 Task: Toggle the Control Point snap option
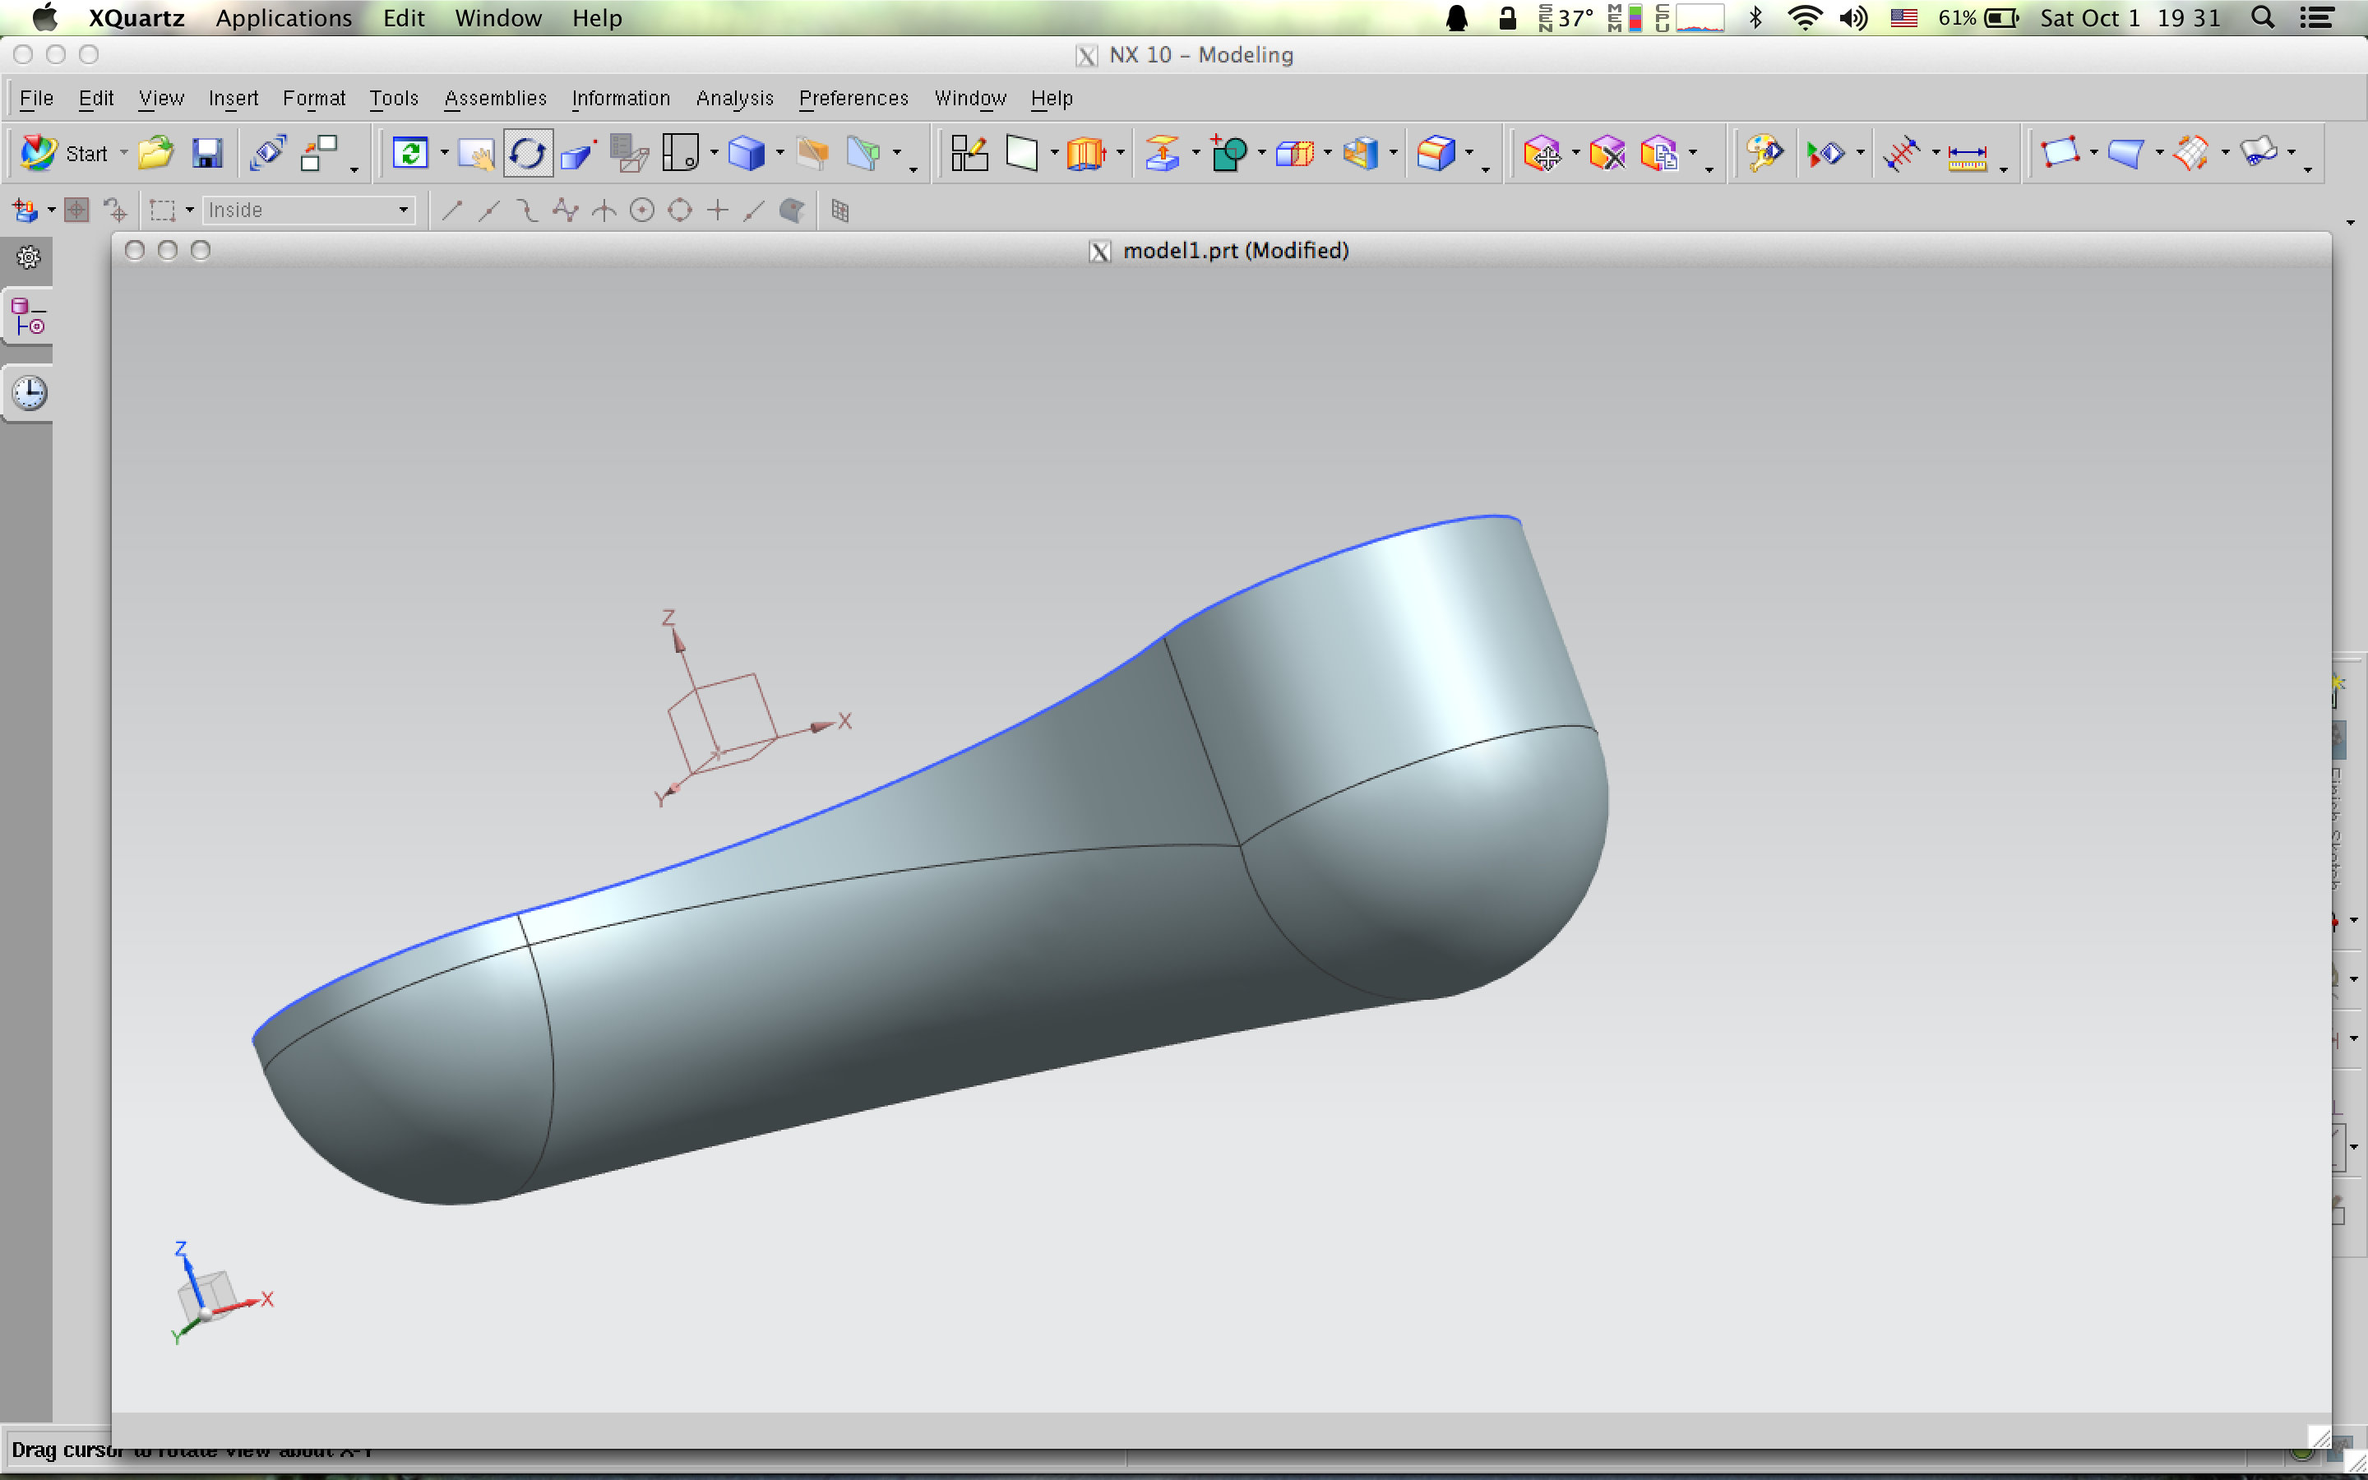(x=527, y=210)
